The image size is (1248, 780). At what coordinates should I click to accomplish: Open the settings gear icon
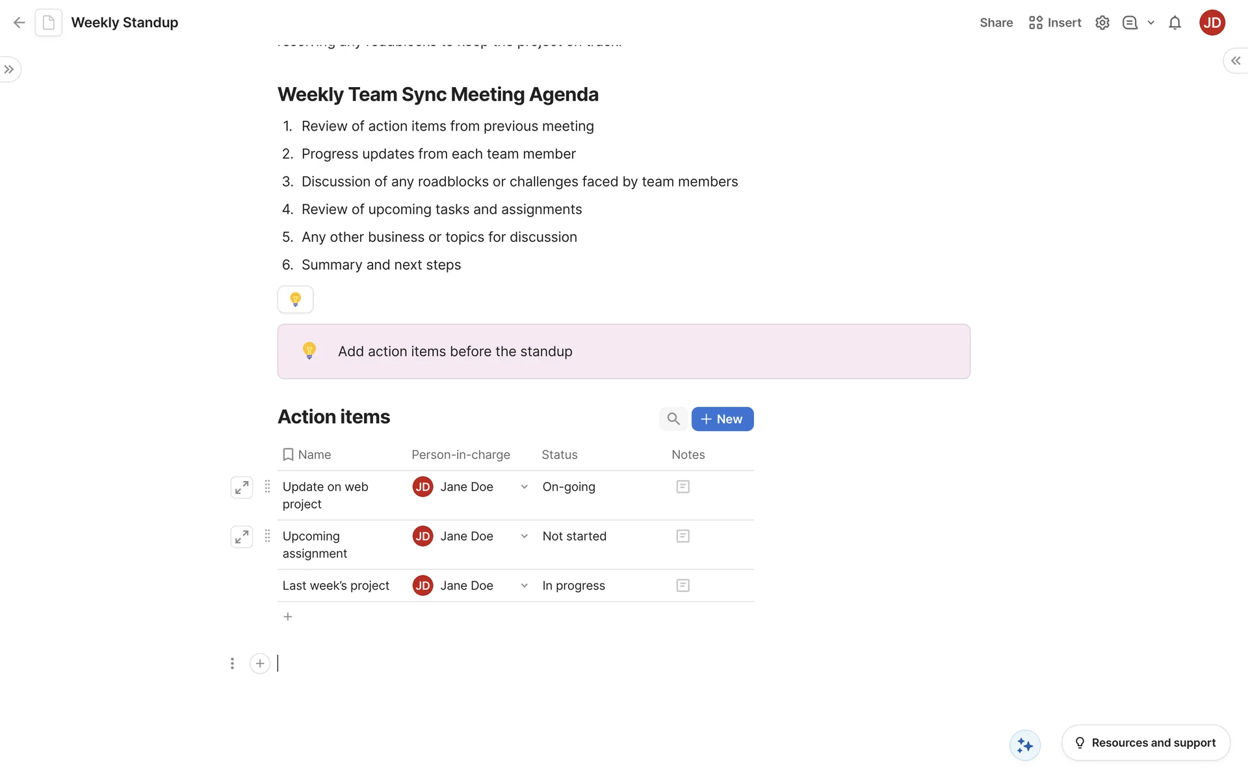coord(1102,23)
